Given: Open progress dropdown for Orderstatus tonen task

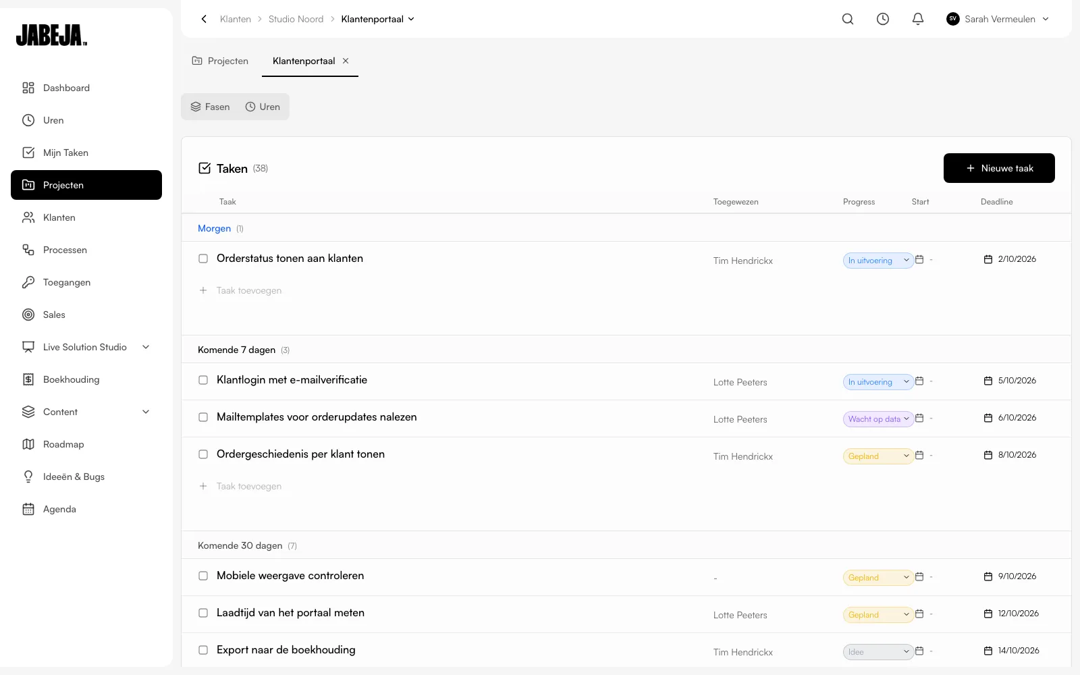Looking at the screenshot, I should click(x=878, y=261).
